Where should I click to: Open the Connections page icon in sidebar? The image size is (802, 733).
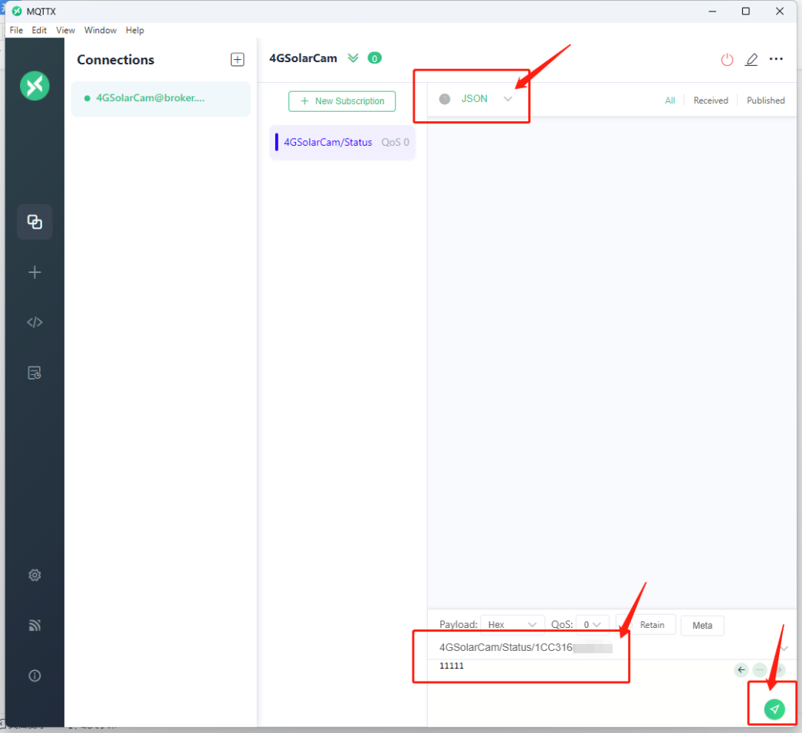tap(35, 222)
